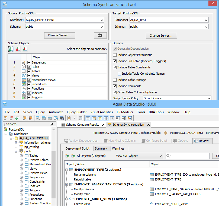
Task: Click the first query analyzer toolbar icon
Action: (38, 118)
